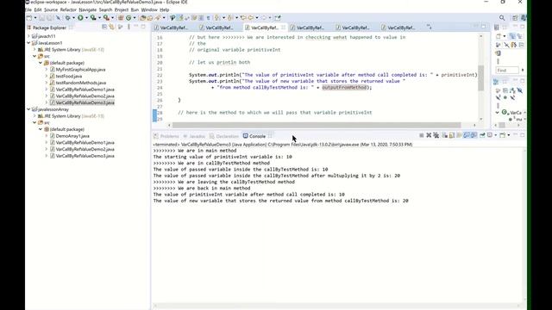552x310 pixels.
Task: Click the Pin Console icon
Action: pos(482,135)
